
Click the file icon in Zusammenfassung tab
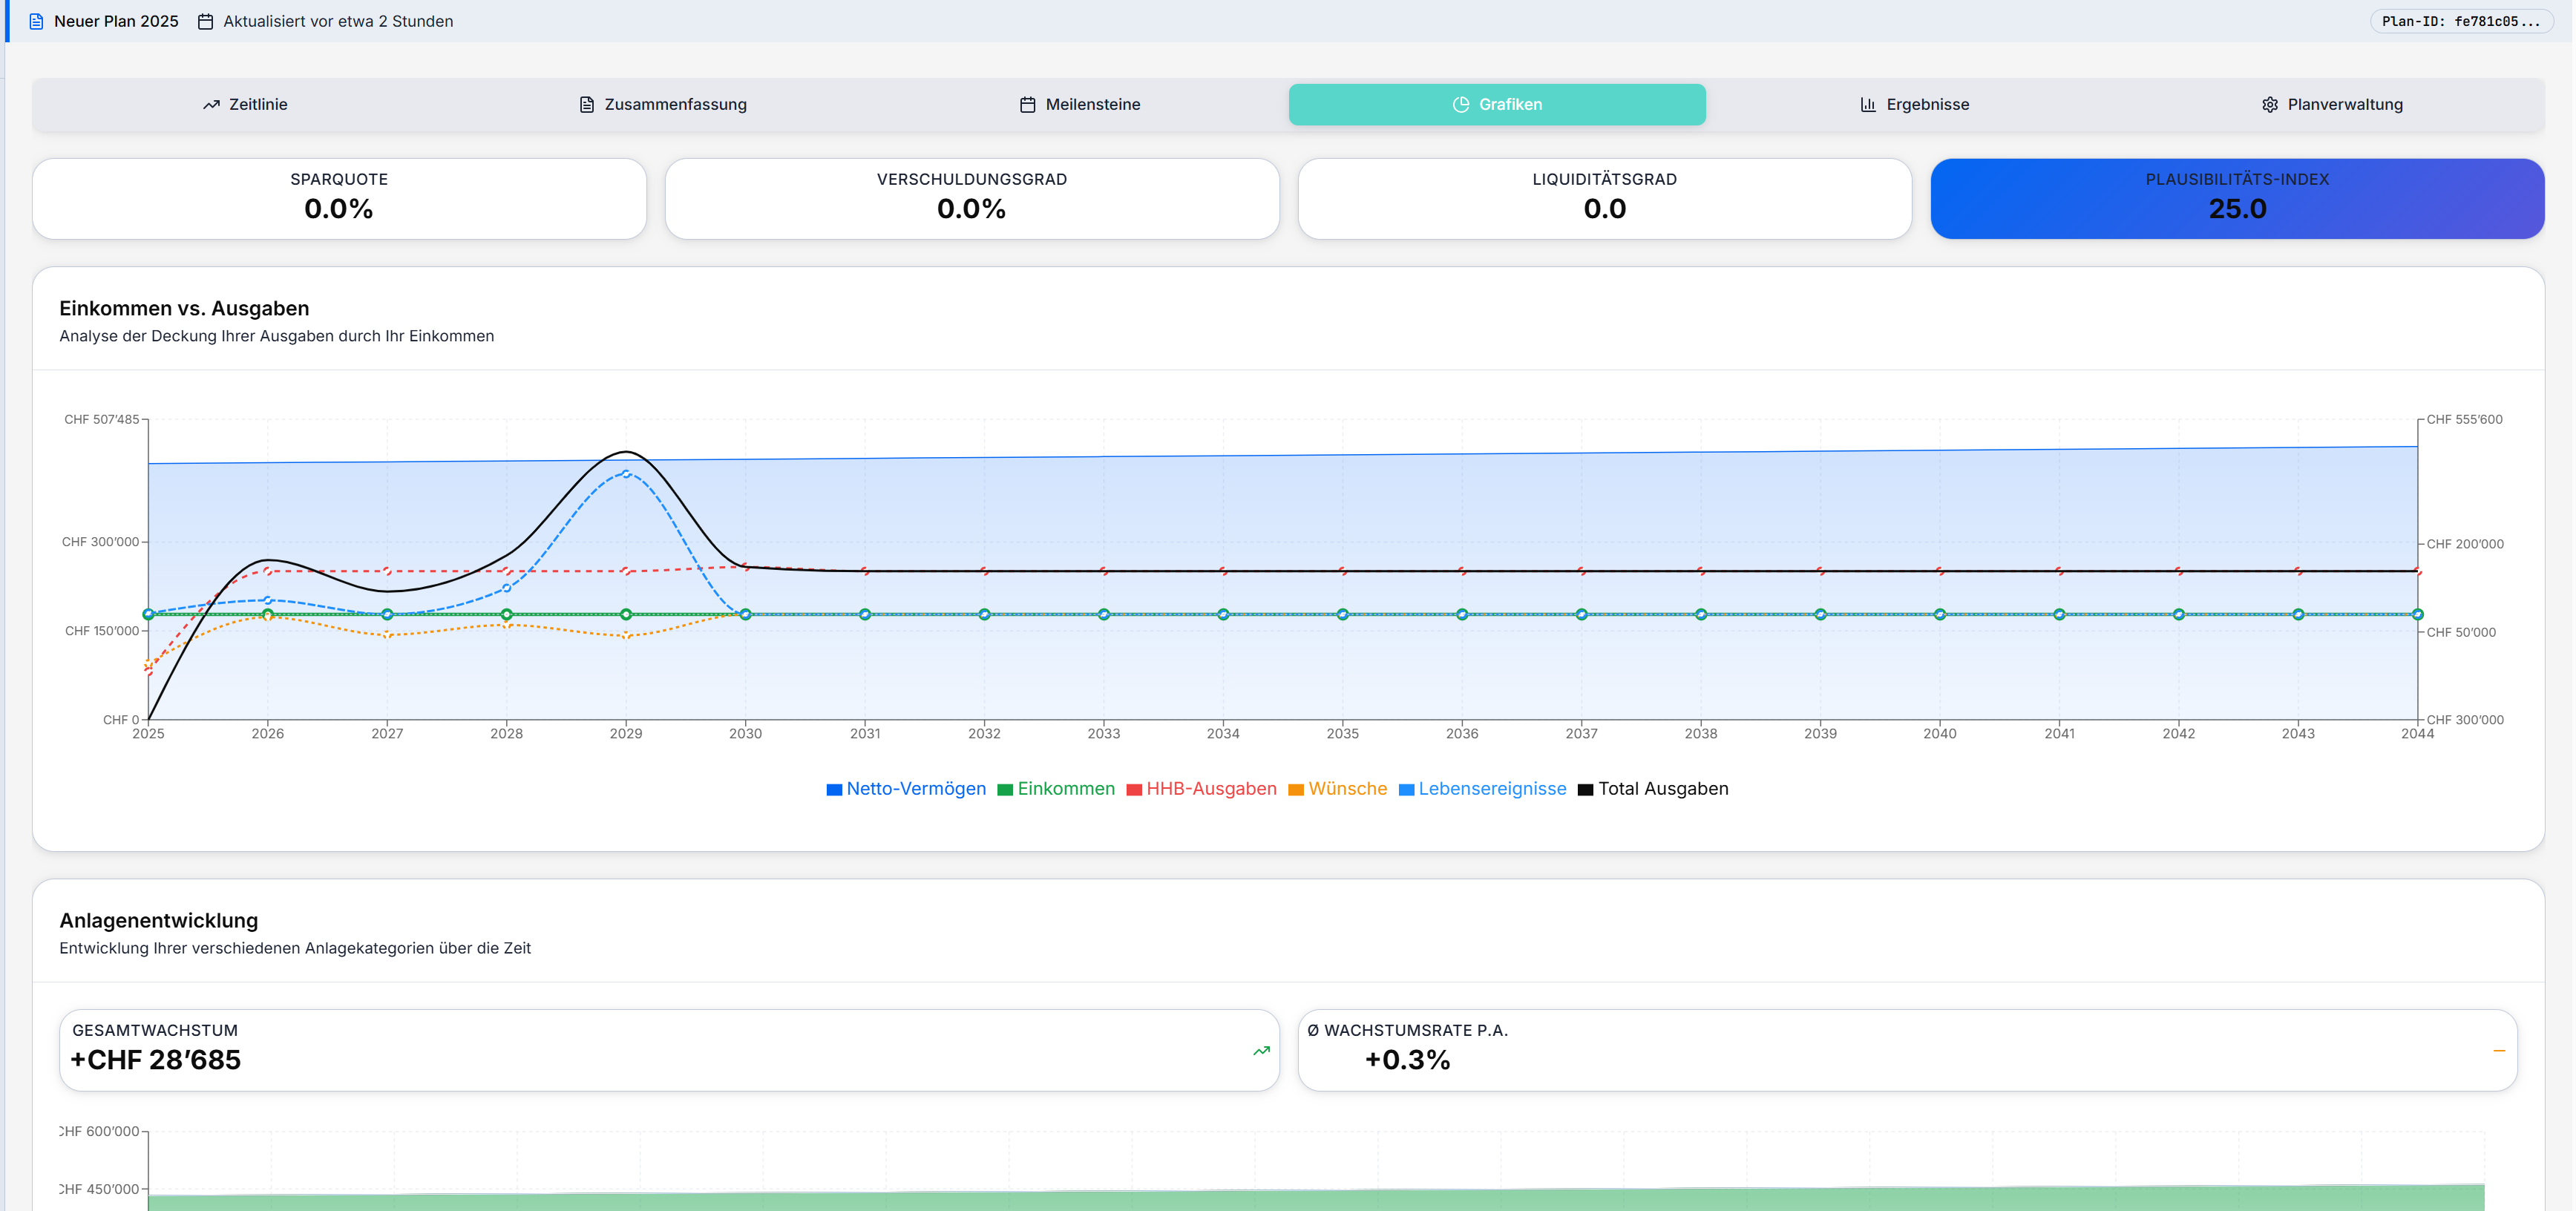click(587, 104)
